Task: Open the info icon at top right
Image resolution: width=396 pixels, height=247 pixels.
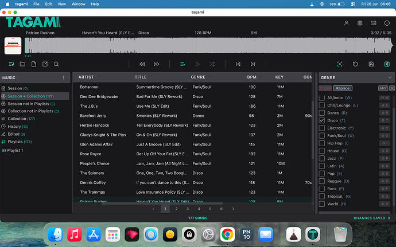Action: tap(387, 23)
